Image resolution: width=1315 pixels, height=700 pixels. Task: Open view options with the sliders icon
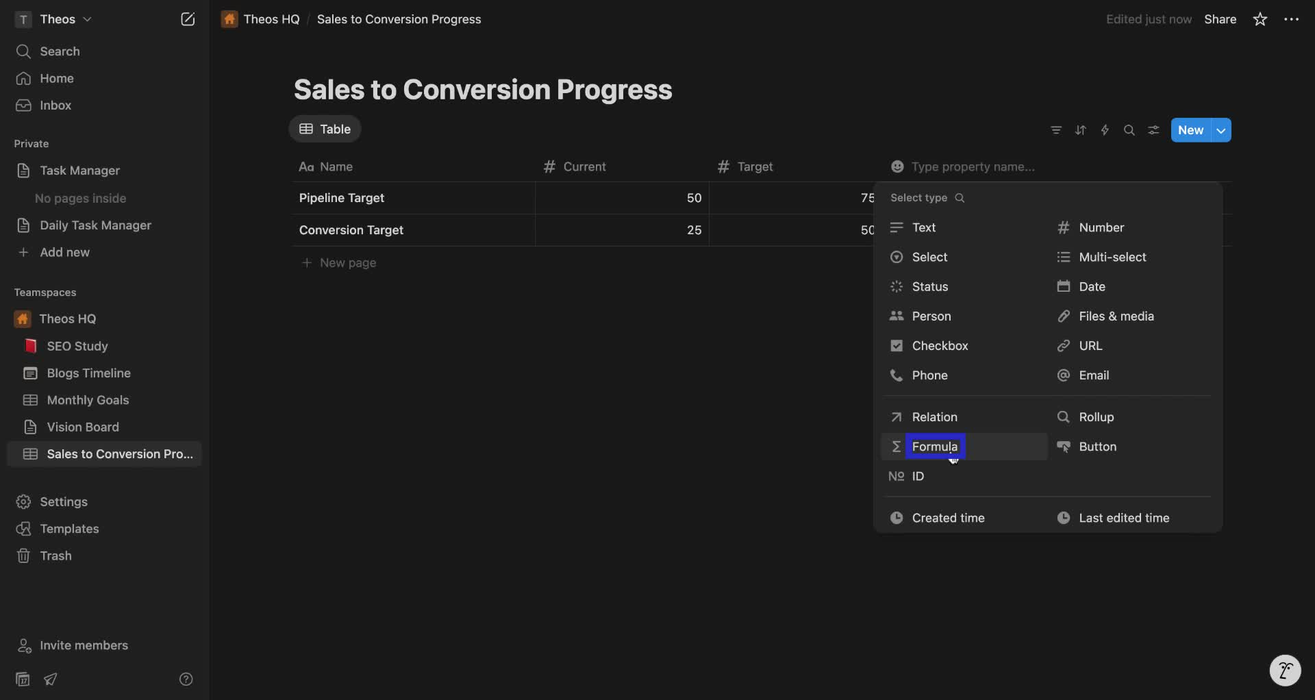[1153, 129]
